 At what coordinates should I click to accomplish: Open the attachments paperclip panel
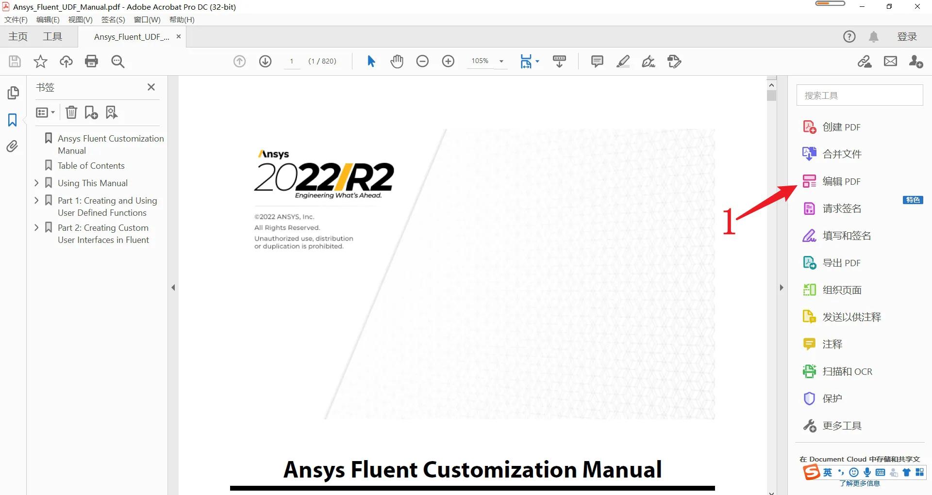pyautogui.click(x=12, y=146)
